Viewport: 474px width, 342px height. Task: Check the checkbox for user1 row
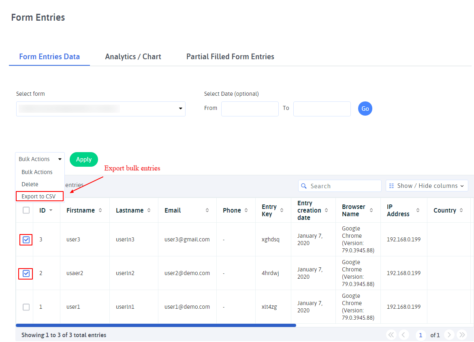coord(26,307)
